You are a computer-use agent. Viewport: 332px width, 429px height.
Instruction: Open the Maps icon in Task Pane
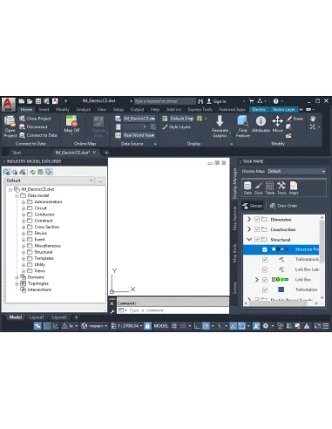[294, 188]
